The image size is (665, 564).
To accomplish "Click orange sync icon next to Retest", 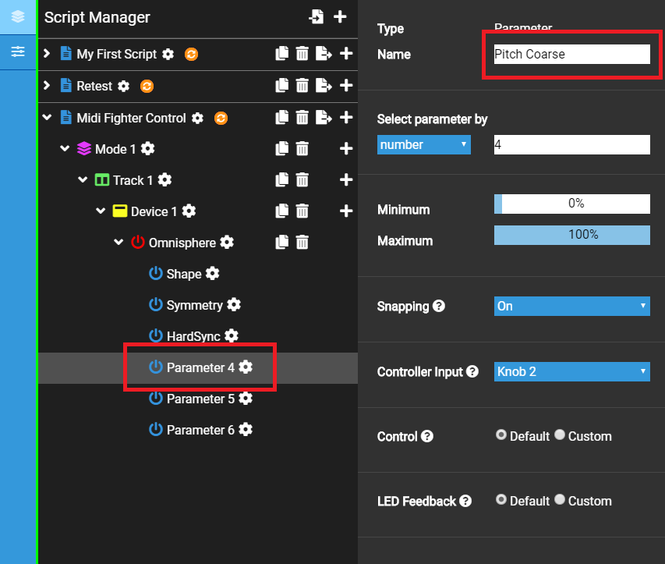I will (147, 86).
